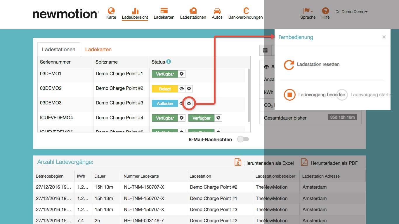Open the Hilfe question mark icon

[x=325, y=11]
